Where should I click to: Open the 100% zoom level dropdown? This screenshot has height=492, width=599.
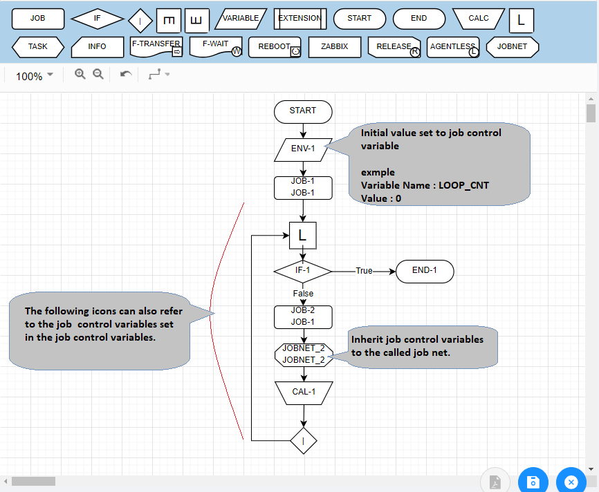tap(33, 76)
